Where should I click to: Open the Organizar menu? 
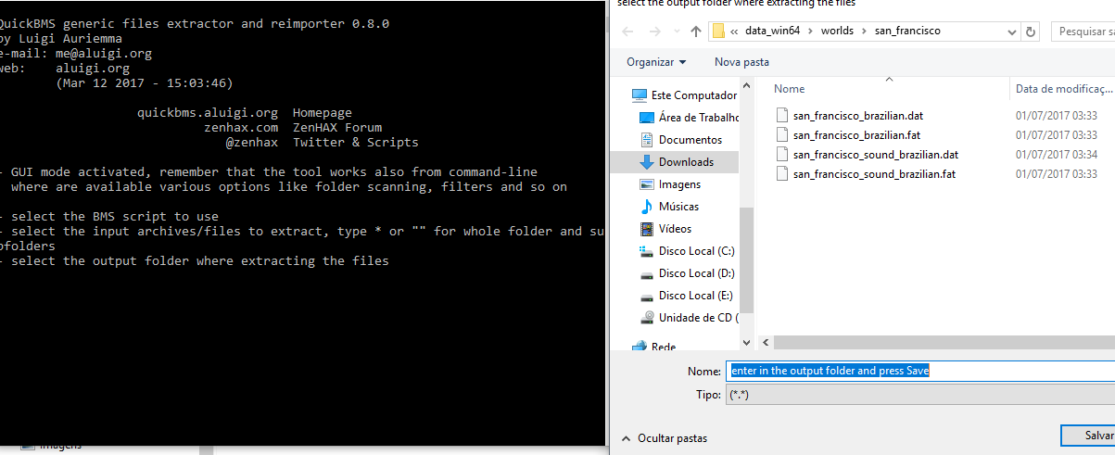[656, 62]
